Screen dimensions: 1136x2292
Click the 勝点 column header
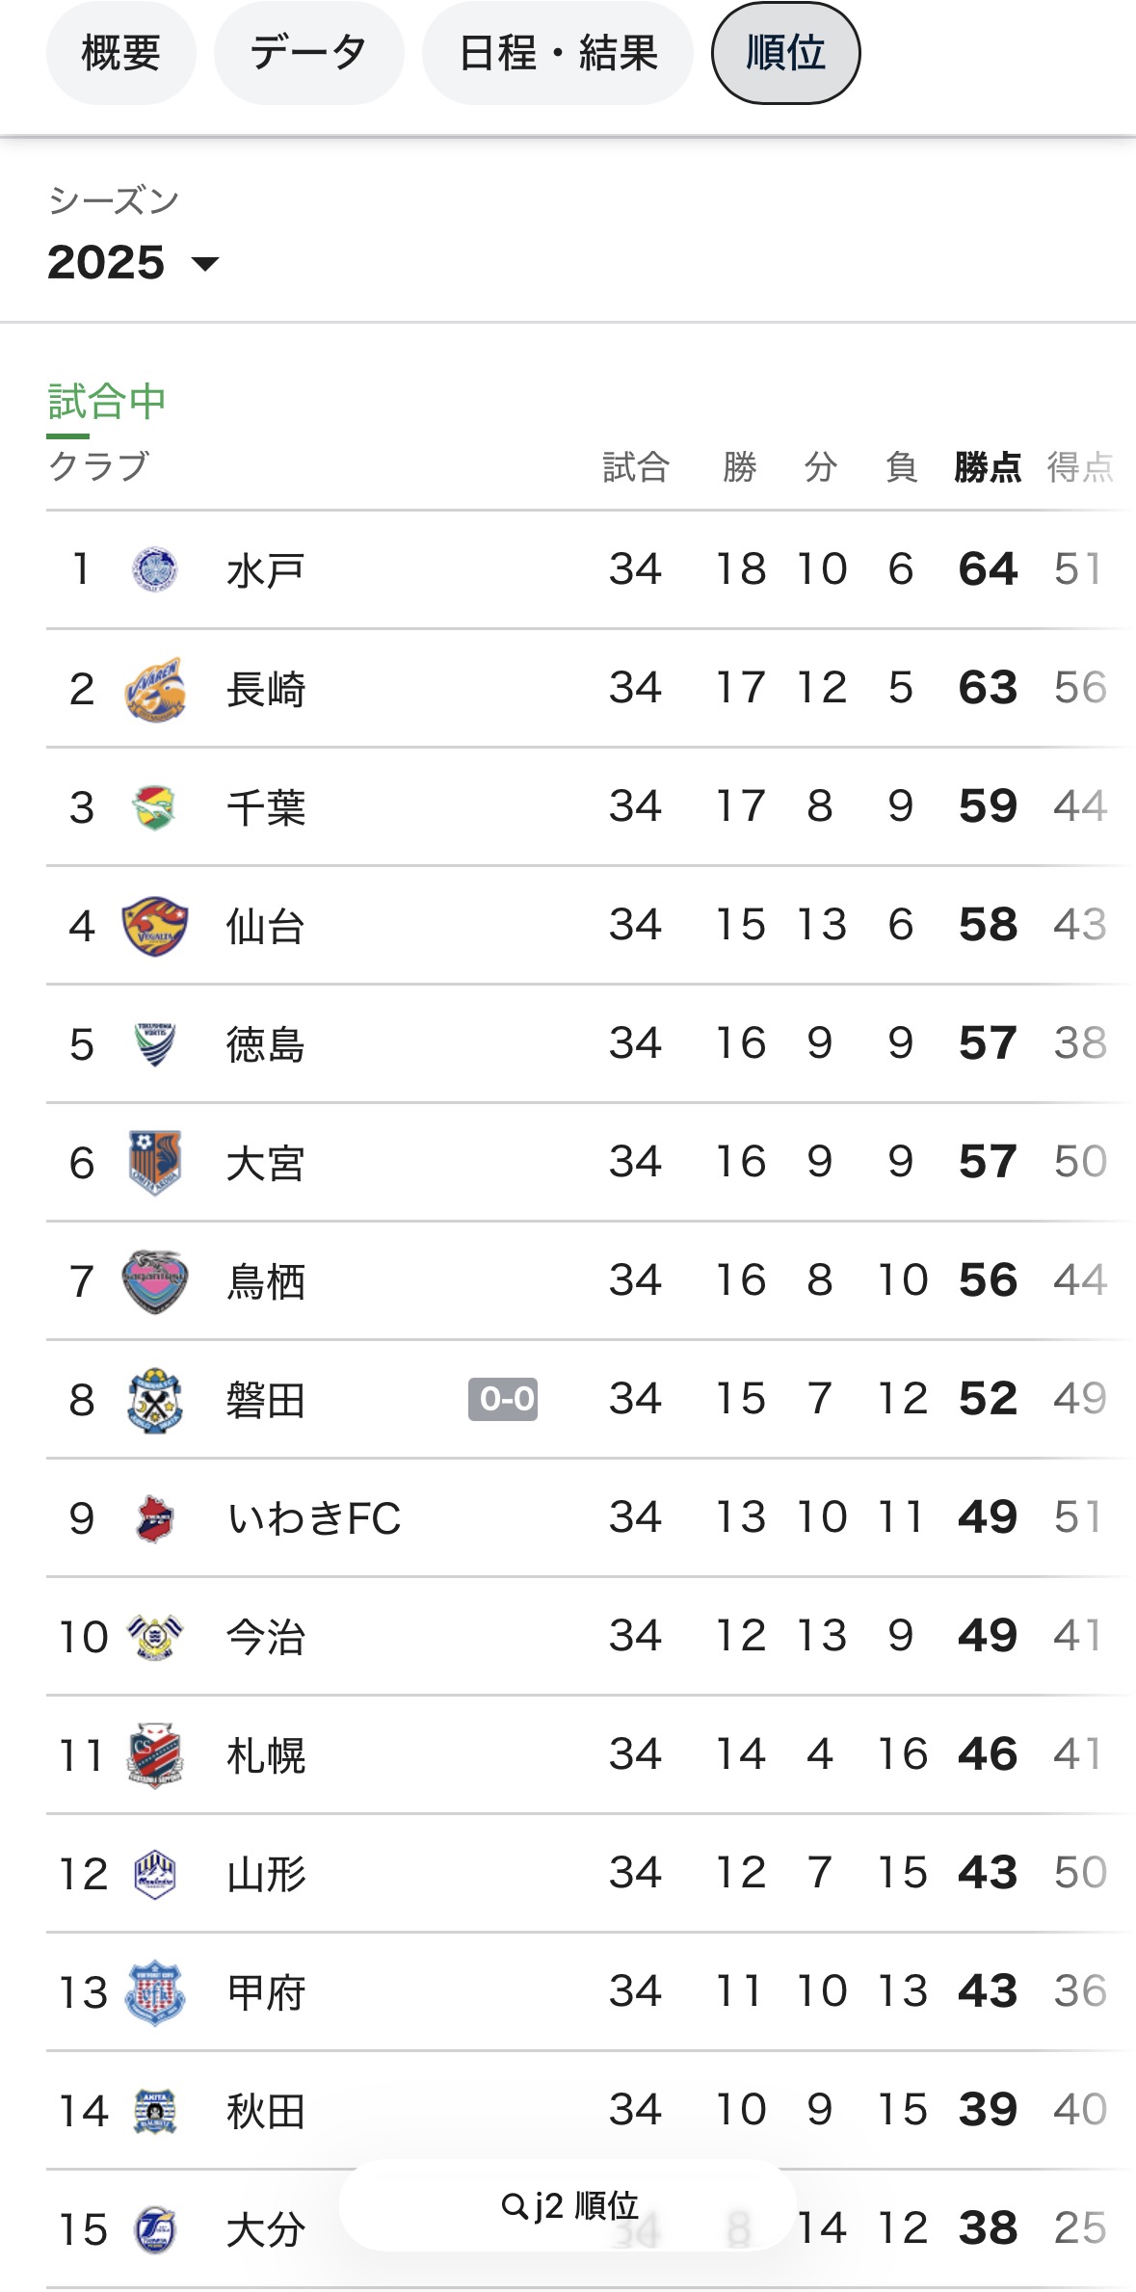tap(987, 467)
